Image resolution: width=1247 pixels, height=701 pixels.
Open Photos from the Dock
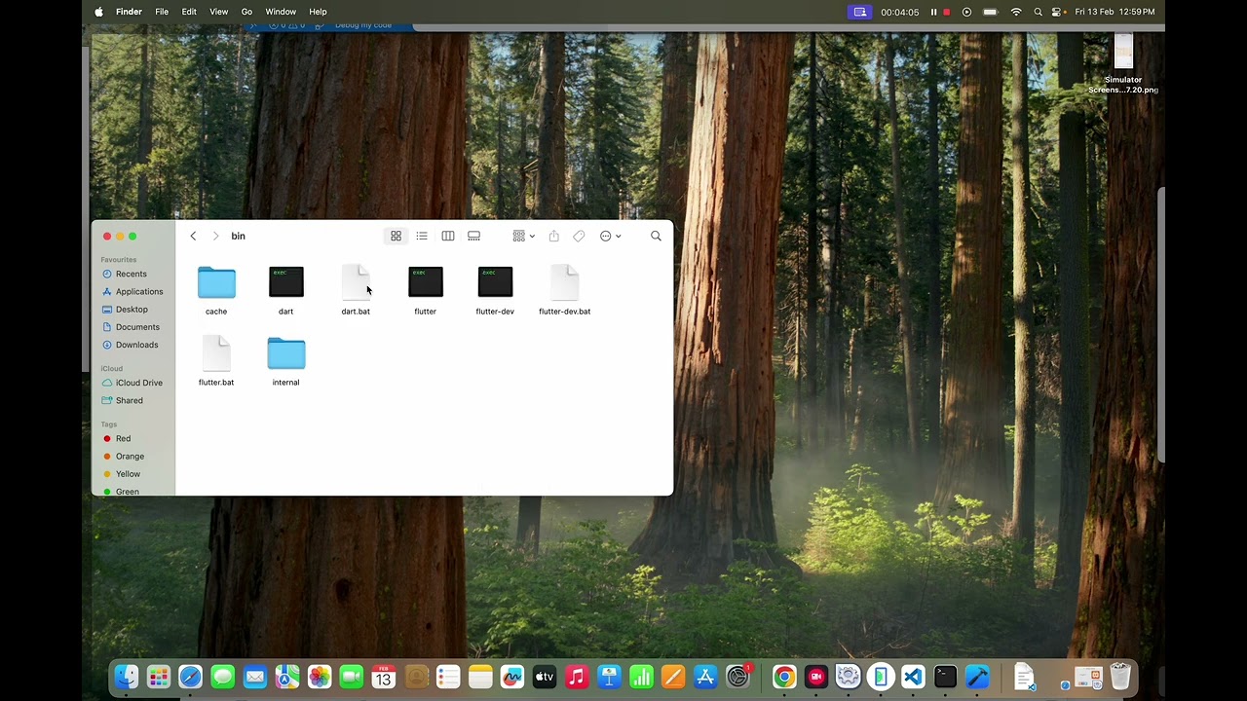click(320, 677)
